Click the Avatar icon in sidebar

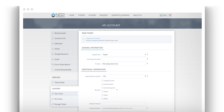(52, 59)
